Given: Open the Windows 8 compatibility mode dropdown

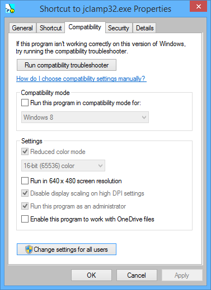Looking at the screenshot, I should (x=85, y=117).
